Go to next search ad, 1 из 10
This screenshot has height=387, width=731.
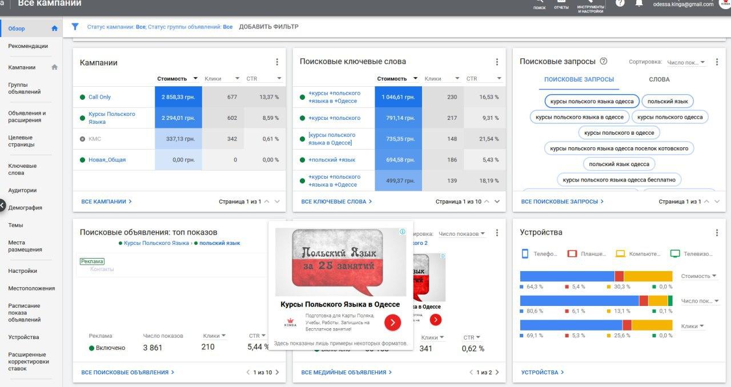tap(278, 372)
